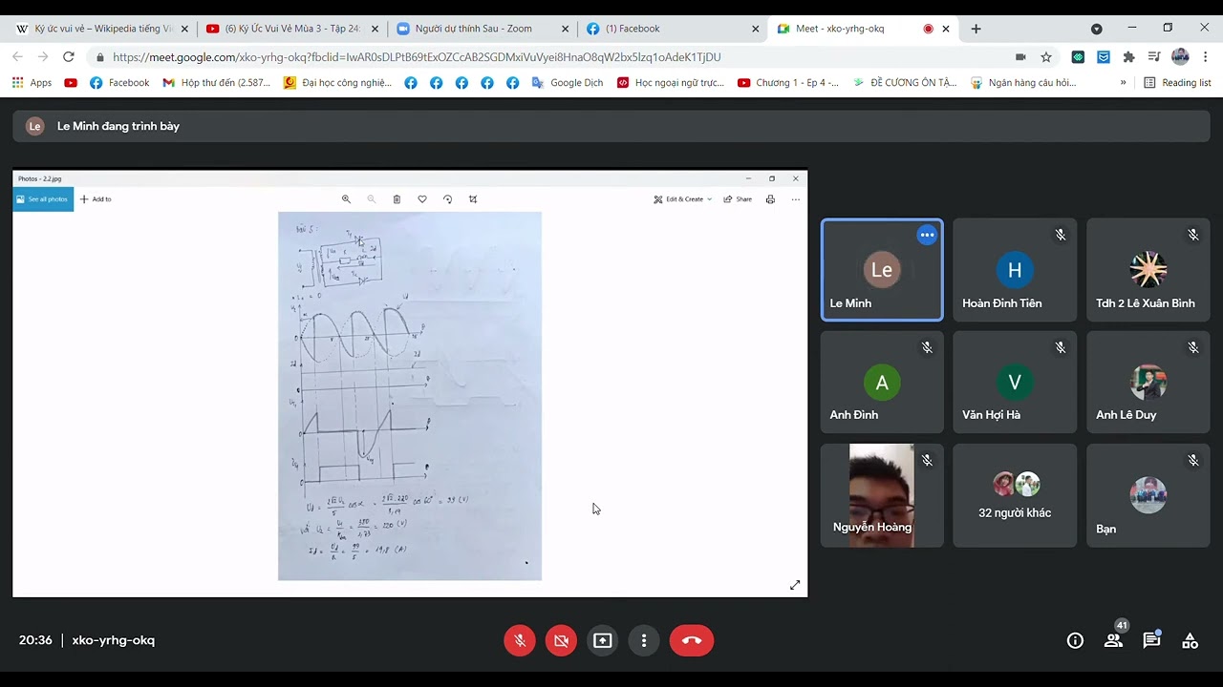Switch to the Ký ức vui vẻ Wikipedia tab
The height and width of the screenshot is (687, 1223).
(x=101, y=29)
